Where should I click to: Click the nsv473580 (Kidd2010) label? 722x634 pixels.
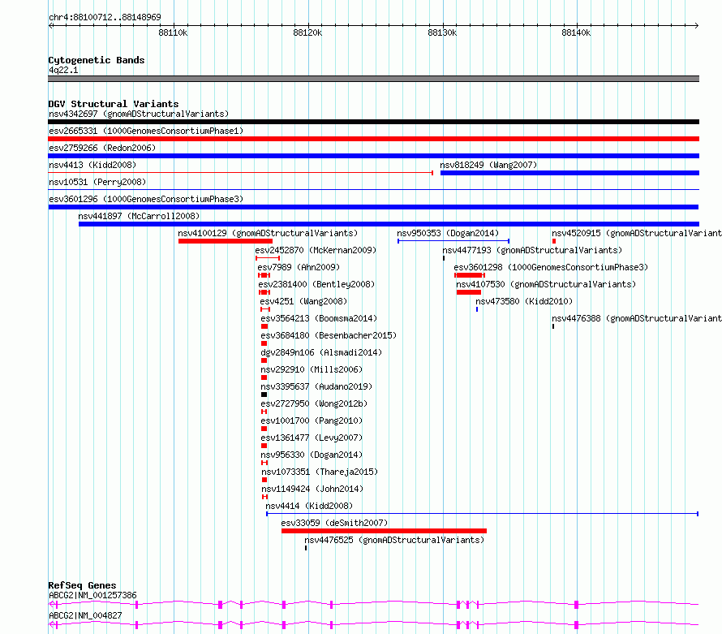(x=524, y=301)
